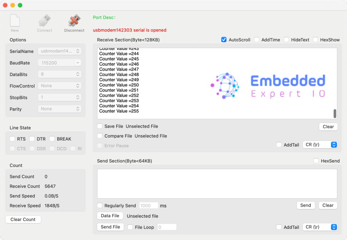Expand the BaudRate 115200 dropdown
Image resolution: width=347 pixels, height=240 pixels.
60,63
